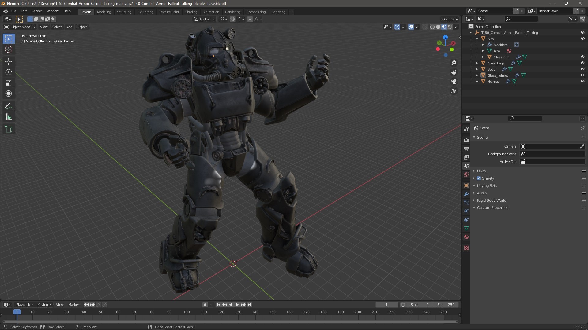Screen dimensions: 588x330
Task: Open the Particle properties tab
Action: click(466, 203)
